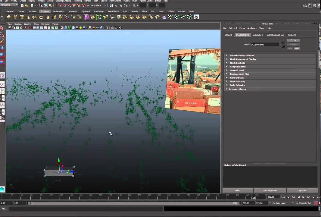
Task: Open the lambert1 attribute tab
Action: tap(292, 35)
